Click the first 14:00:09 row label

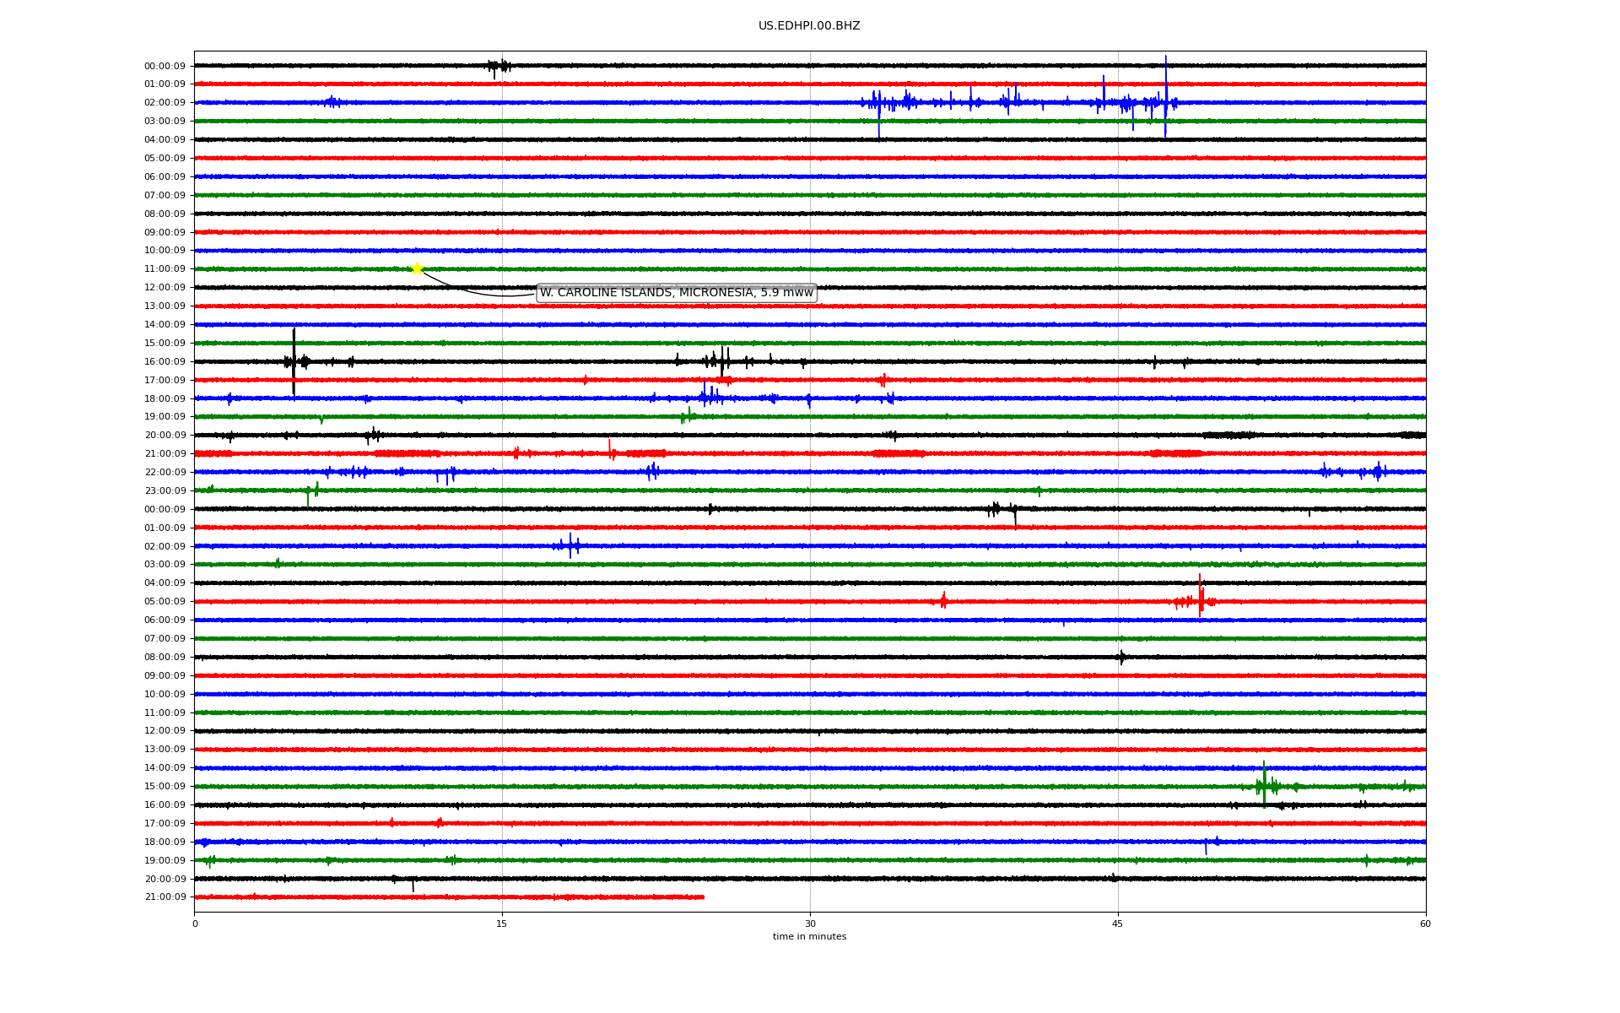pyautogui.click(x=165, y=325)
